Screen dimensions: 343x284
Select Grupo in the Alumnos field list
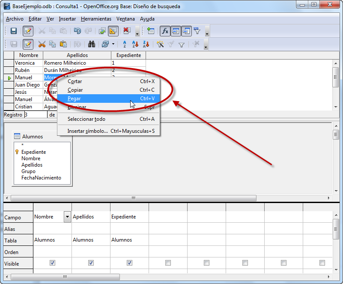coord(28,171)
